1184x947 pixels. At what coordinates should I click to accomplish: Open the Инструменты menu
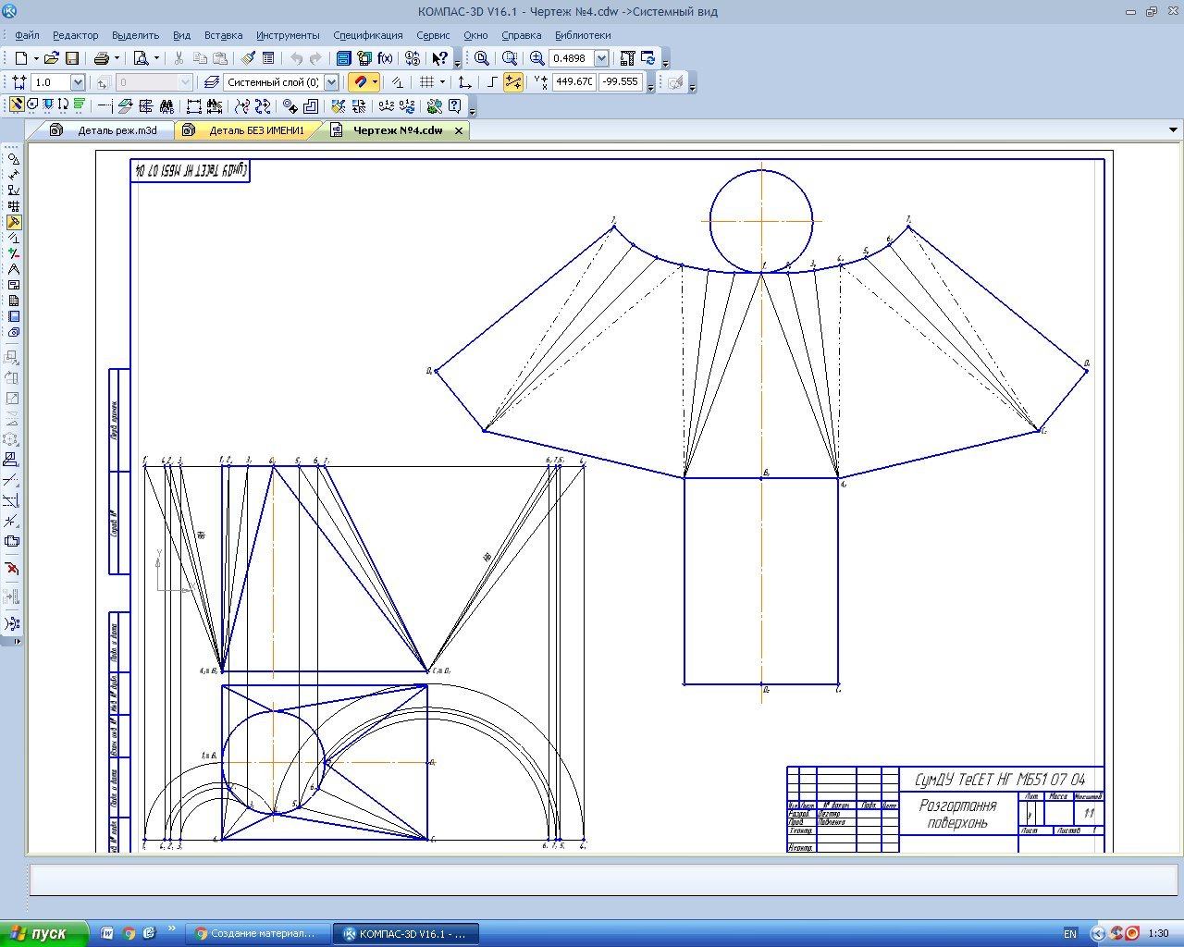point(288,35)
